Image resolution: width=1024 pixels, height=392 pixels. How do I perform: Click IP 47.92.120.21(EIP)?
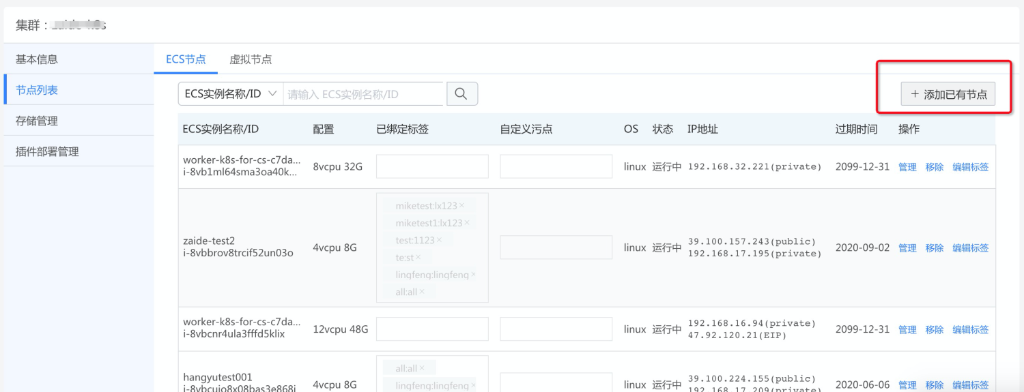pos(737,335)
